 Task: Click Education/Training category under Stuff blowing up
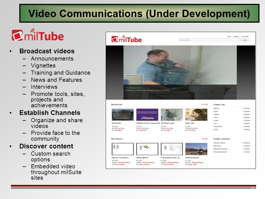[x=198, y=163]
